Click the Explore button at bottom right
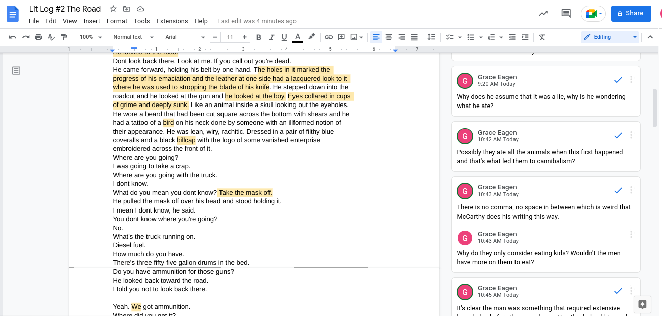662x316 pixels. pos(642,304)
